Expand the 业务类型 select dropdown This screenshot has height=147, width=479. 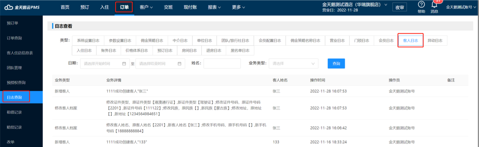293,63
